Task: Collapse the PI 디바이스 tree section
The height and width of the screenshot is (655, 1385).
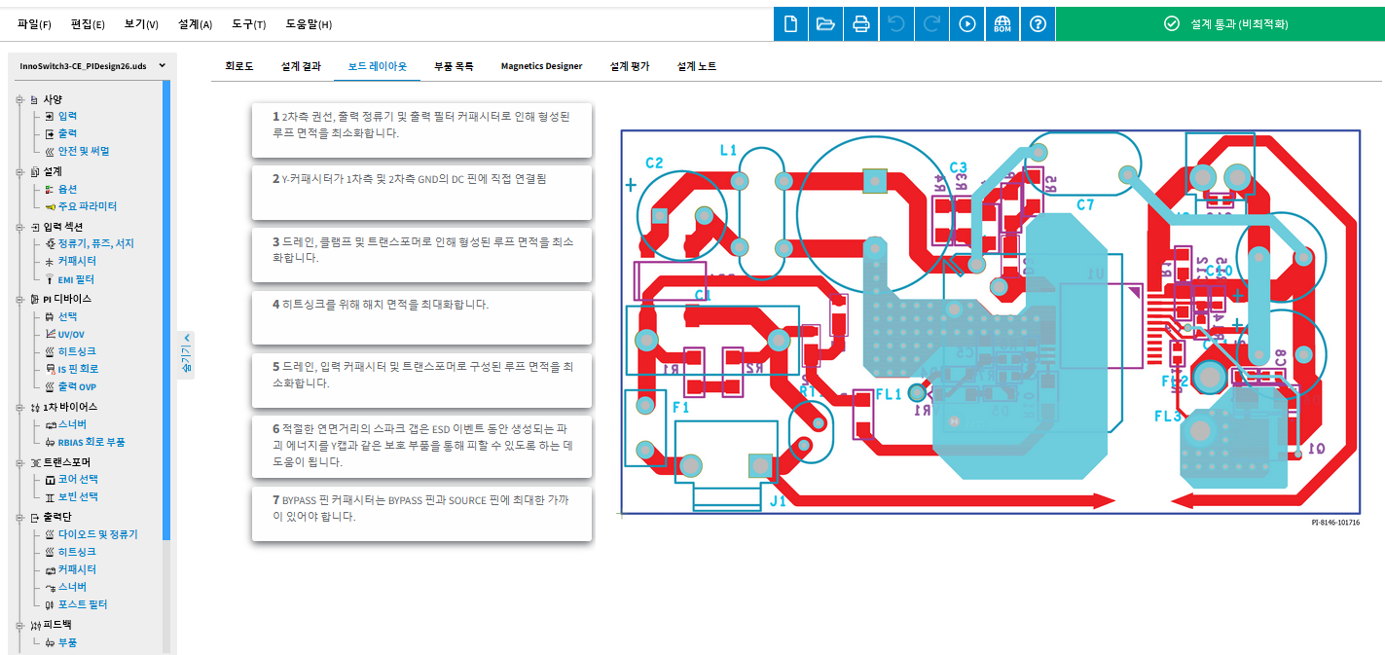Action: point(20,299)
